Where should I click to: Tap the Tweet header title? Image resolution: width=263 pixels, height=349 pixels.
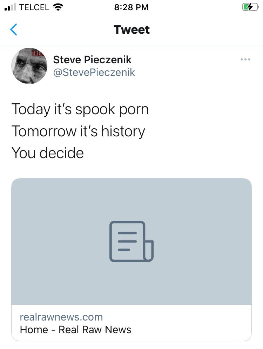point(132,30)
